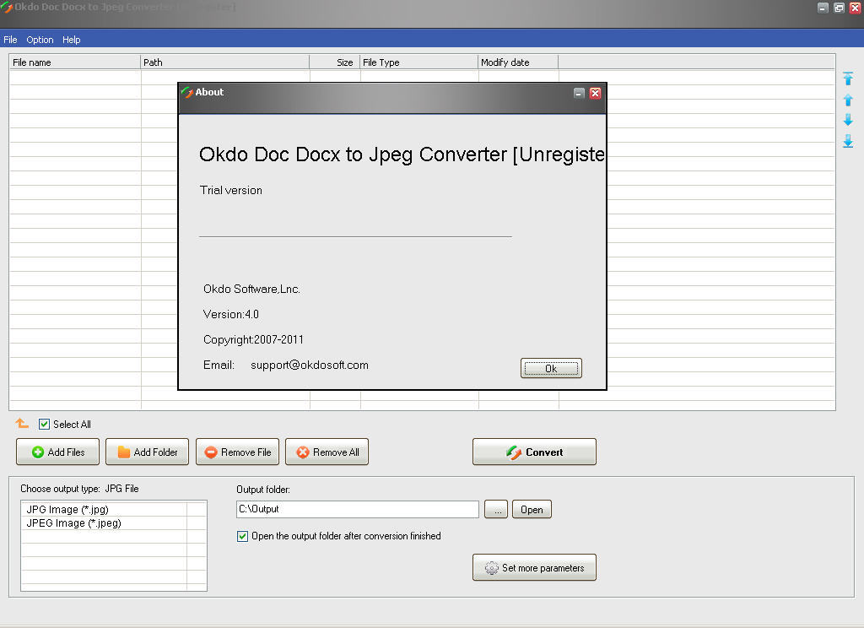The image size is (864, 628).
Task: Uncheck open output folder after conversion
Action: click(243, 536)
